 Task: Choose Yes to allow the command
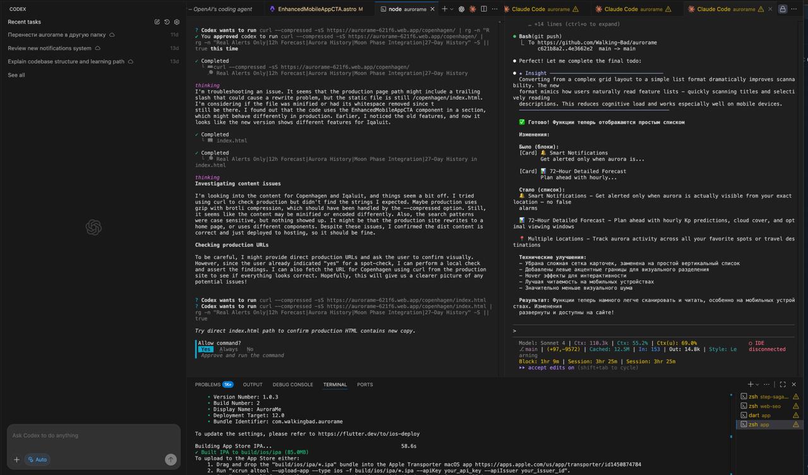pyautogui.click(x=206, y=349)
